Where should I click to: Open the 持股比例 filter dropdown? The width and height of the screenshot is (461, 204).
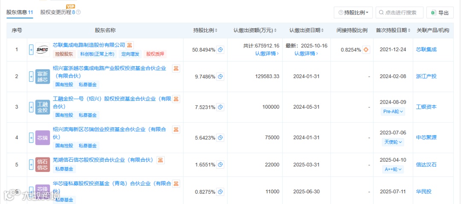pyautogui.click(x=353, y=13)
